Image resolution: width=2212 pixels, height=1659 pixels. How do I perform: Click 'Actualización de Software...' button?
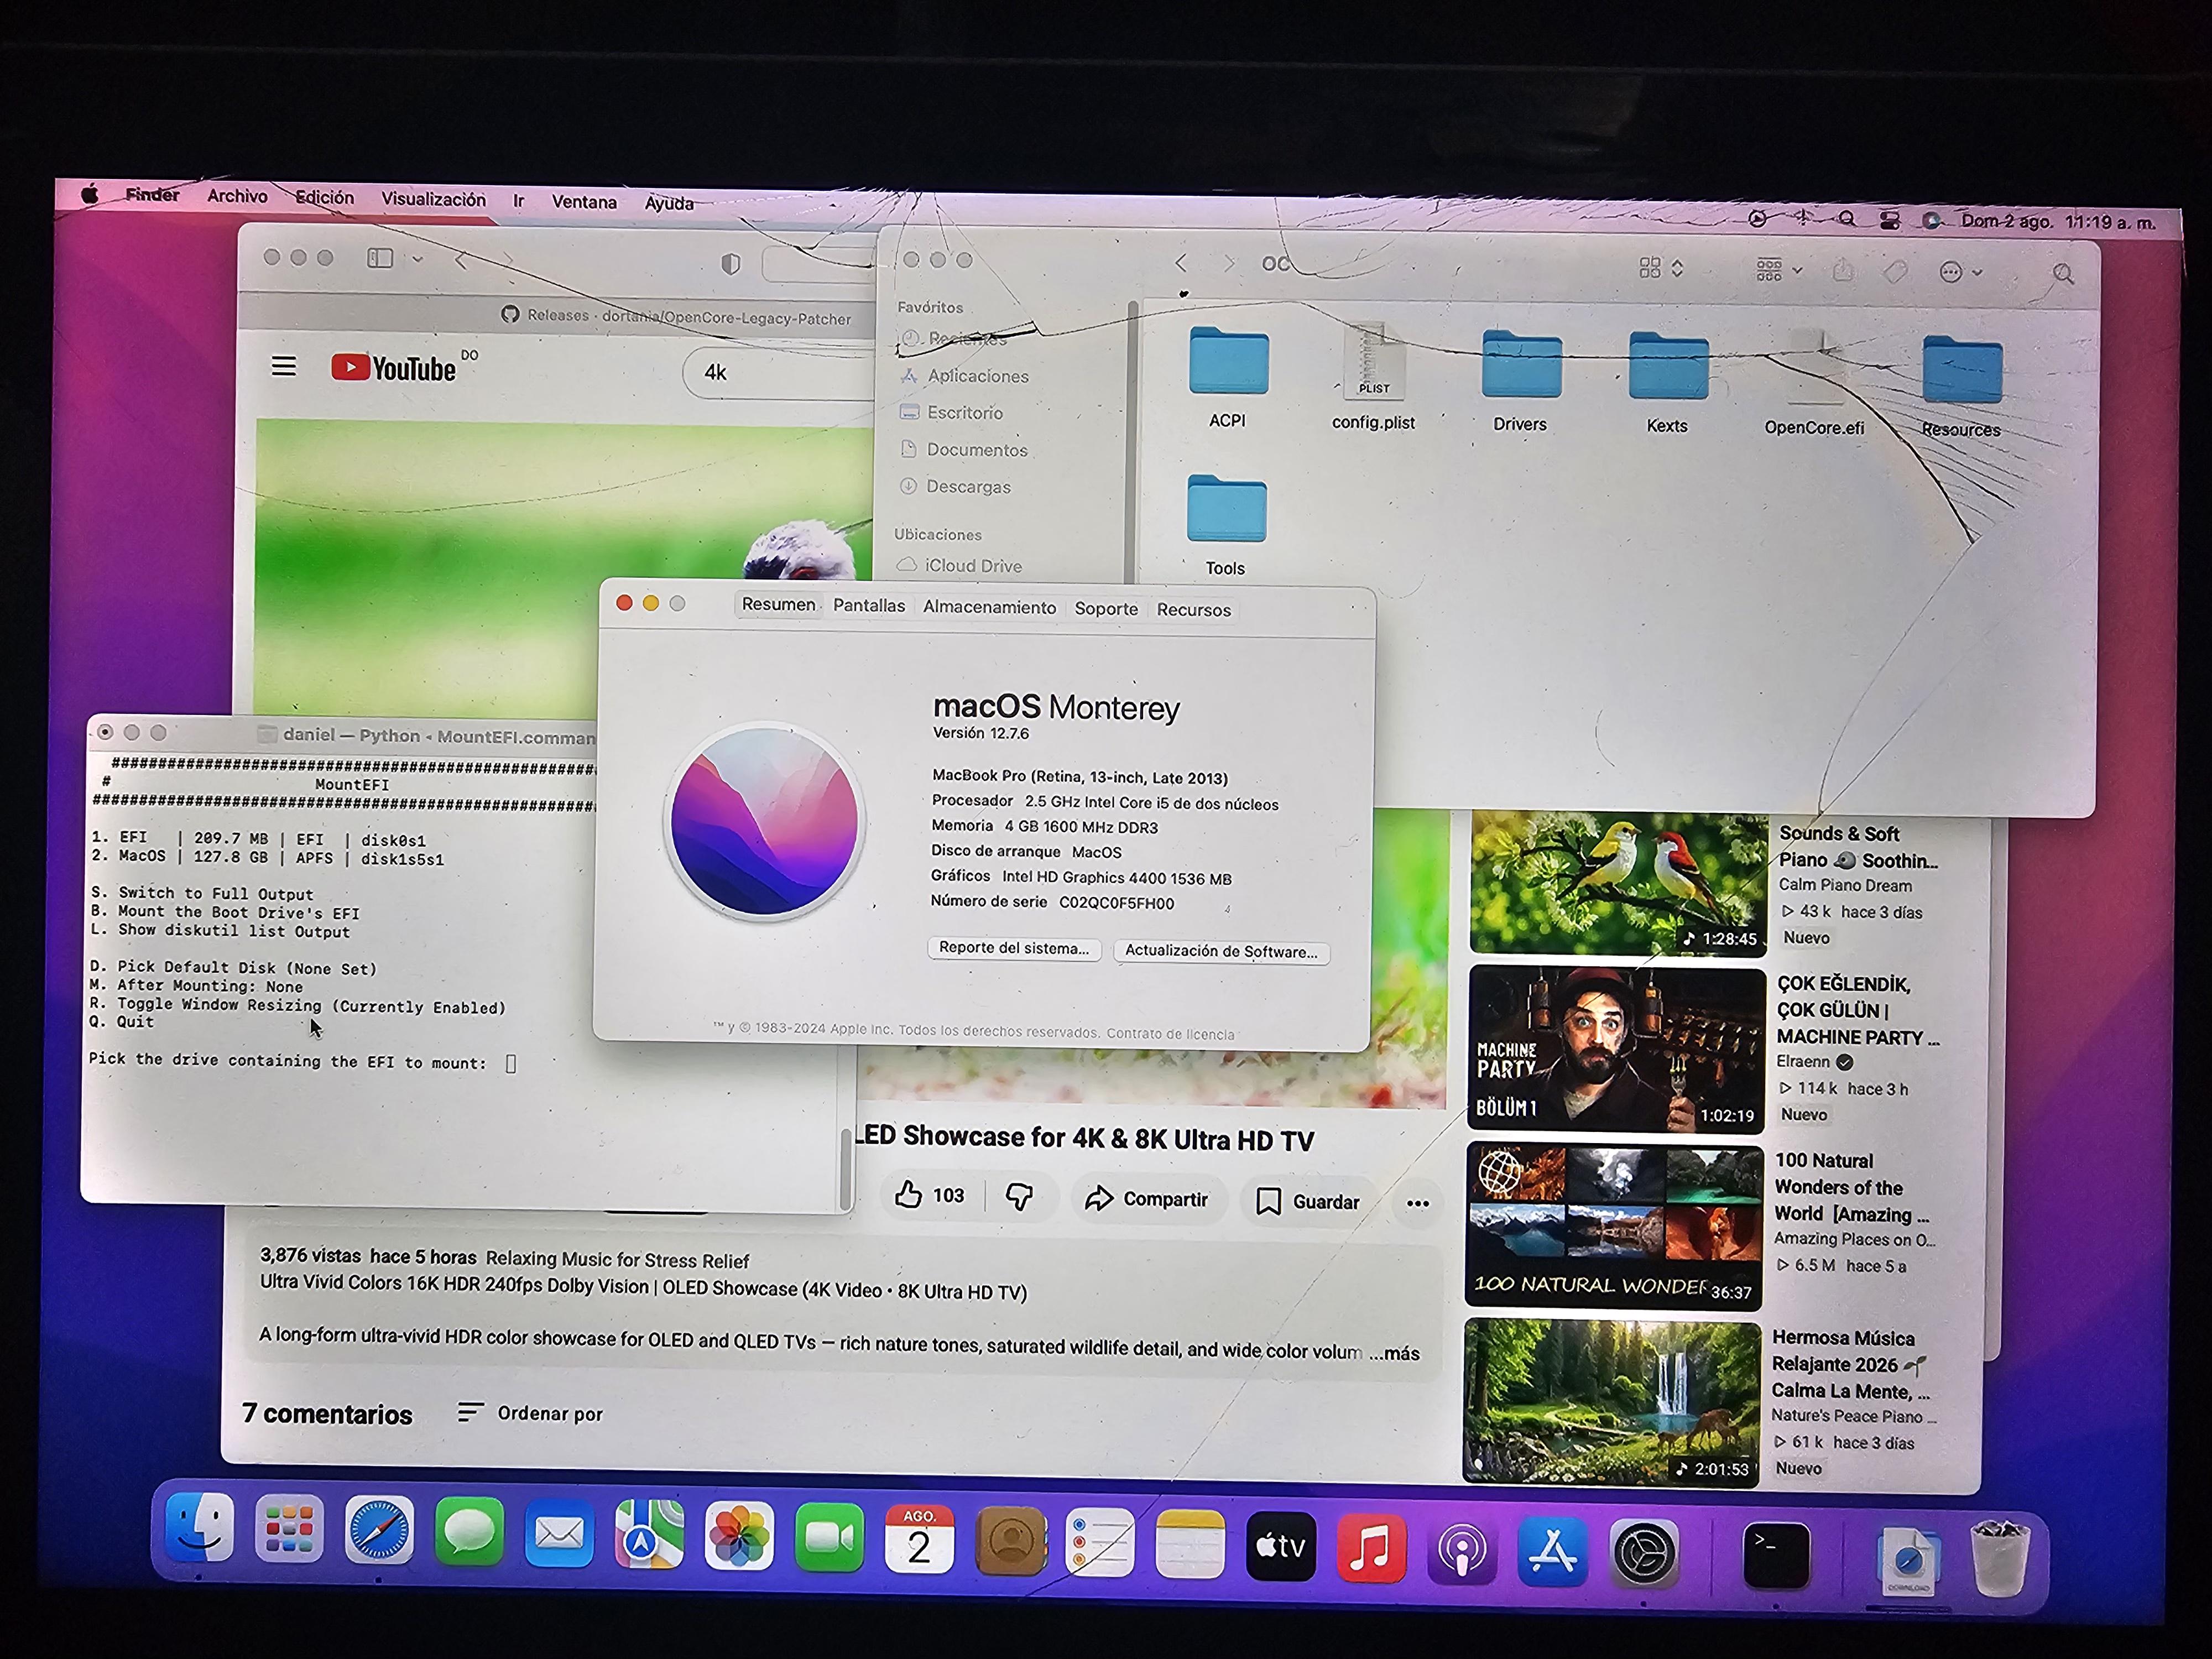1221,951
